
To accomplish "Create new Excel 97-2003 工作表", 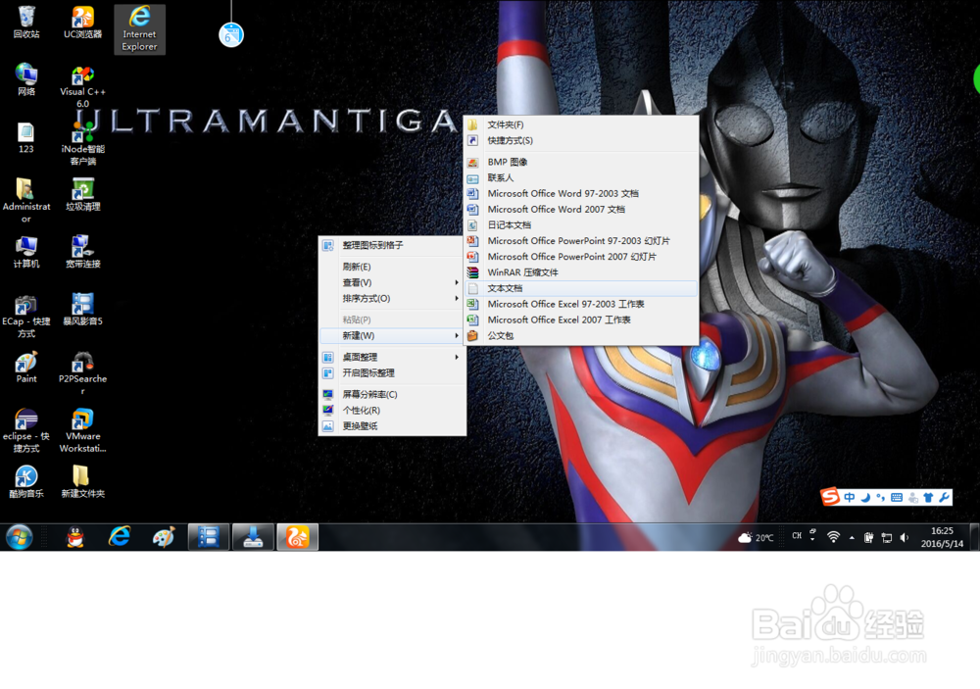I will tap(581, 304).
